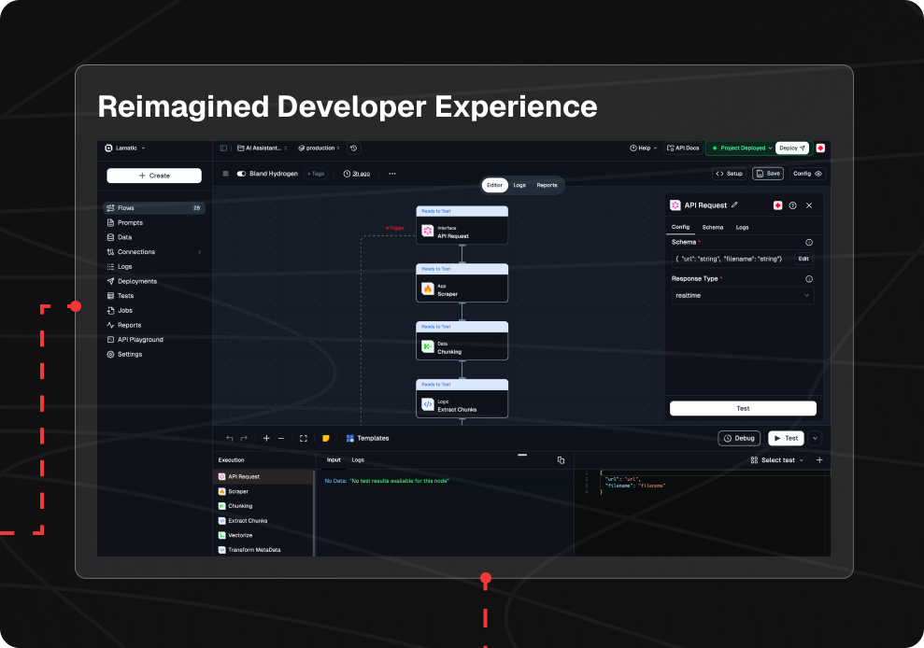
Task: Show info for Schema field
Action: [809, 242]
